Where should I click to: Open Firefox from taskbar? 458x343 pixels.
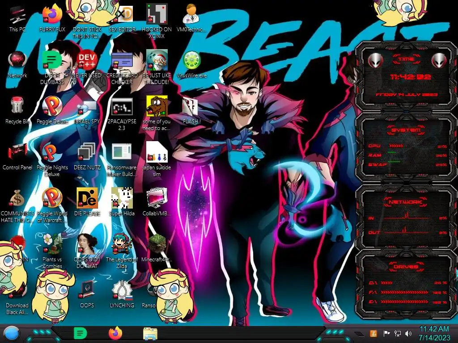click(115, 333)
